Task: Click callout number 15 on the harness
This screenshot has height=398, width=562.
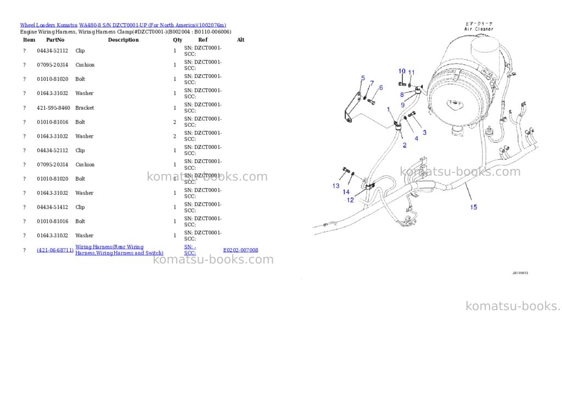Action: (x=474, y=208)
